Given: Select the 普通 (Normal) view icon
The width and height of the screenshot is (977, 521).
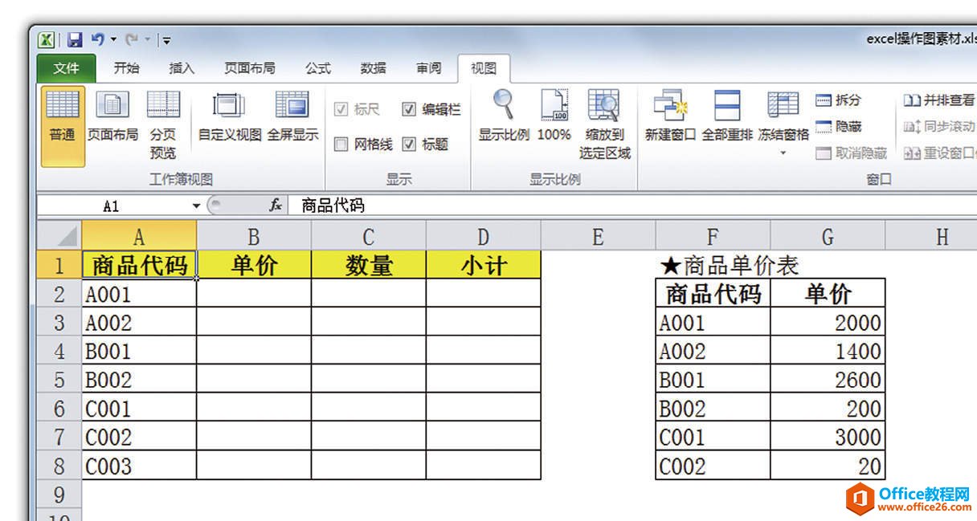Looking at the screenshot, I should (62, 107).
